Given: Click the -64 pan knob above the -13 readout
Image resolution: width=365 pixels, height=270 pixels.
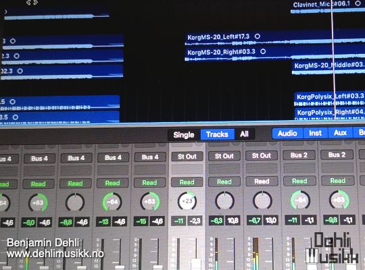Looking at the screenshot, I should pos(112,201).
